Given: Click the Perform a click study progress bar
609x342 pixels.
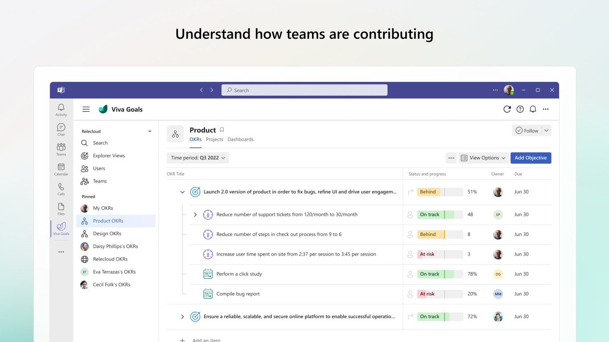Looking at the screenshot, I should pyautogui.click(x=440, y=274).
